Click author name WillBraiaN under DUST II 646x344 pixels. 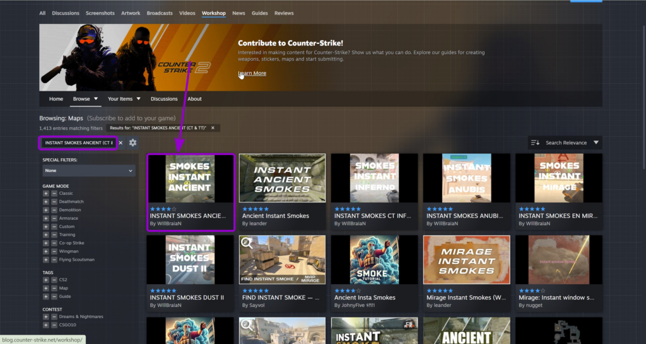(x=169, y=306)
